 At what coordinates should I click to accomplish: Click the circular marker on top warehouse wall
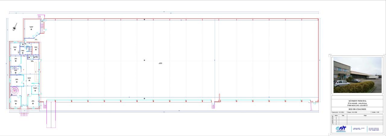tap(144, 19)
